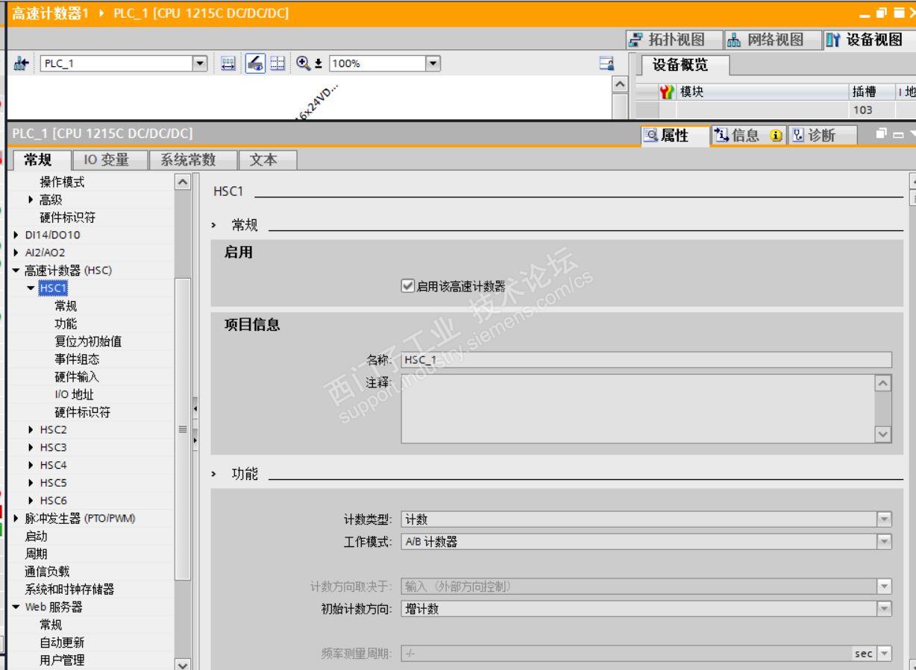
Task: Expand the AI2/AO2 tree node
Action: (x=17, y=253)
